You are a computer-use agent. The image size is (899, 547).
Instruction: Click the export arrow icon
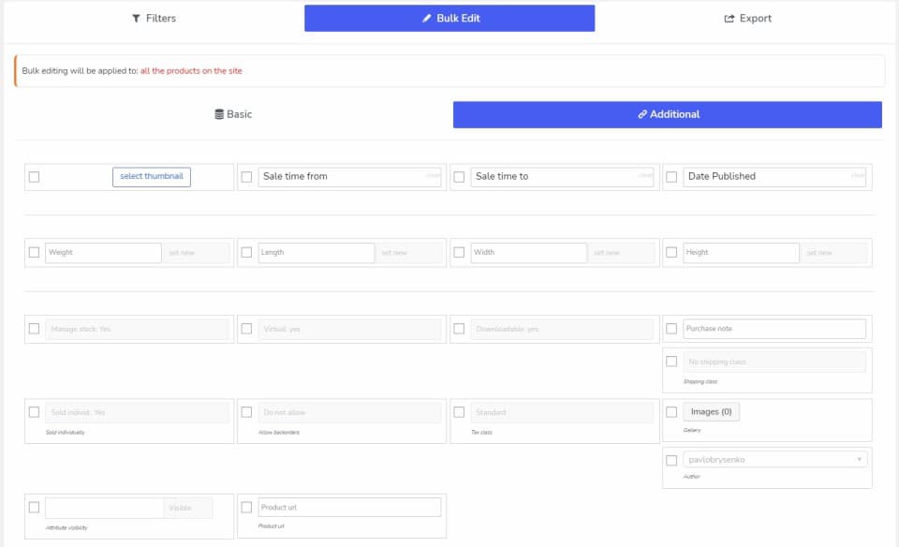click(x=729, y=19)
